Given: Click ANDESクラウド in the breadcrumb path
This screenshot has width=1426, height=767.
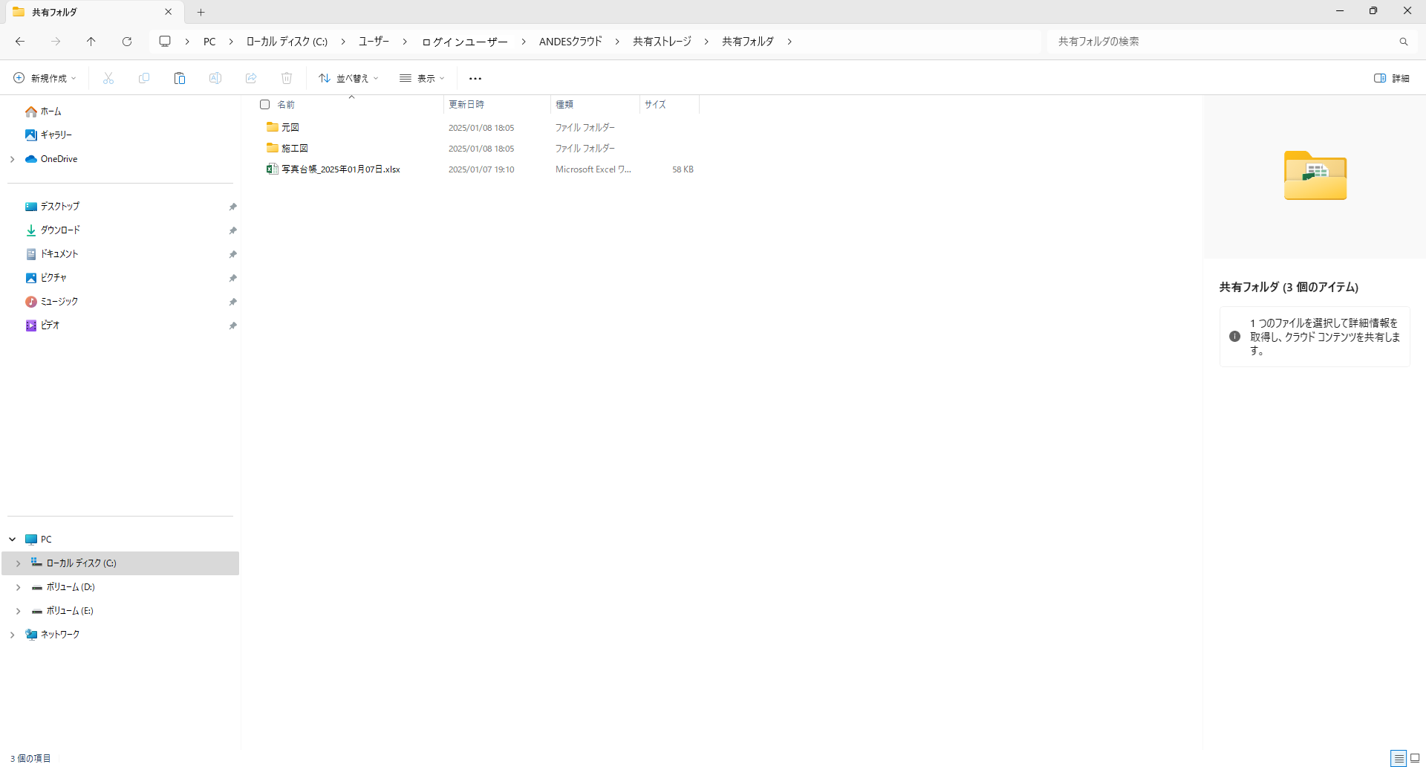Looking at the screenshot, I should [x=570, y=42].
